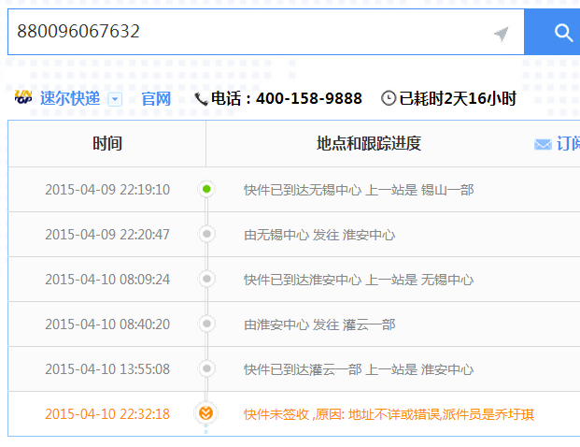Click orange entry 快件未签收 地址不详或错误
Image resolution: width=580 pixels, height=447 pixels.
pyautogui.click(x=389, y=414)
